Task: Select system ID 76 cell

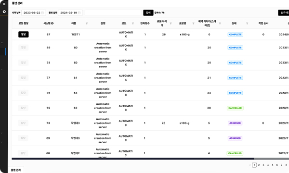Action: tap(48, 93)
